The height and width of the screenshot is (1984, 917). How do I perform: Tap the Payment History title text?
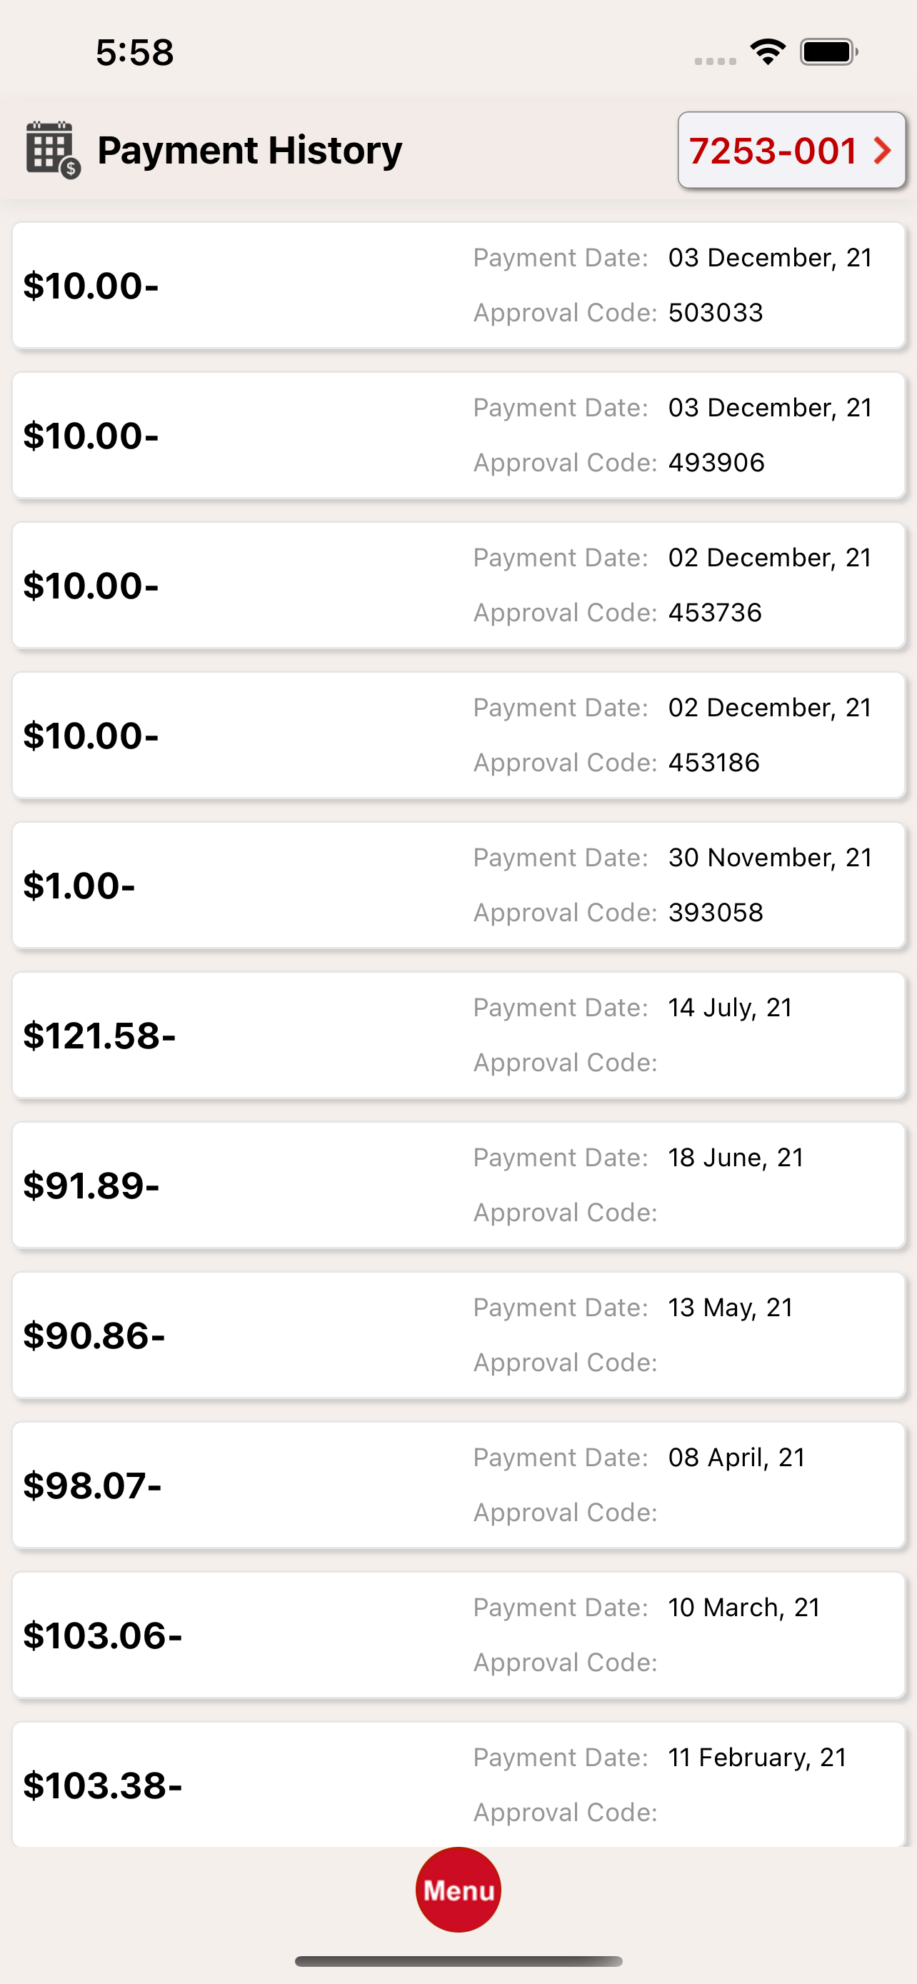249,150
